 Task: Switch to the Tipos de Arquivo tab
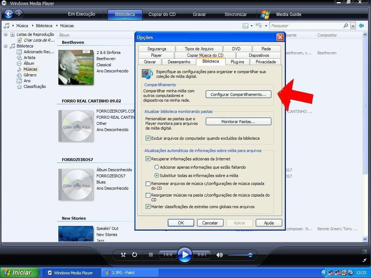199,49
